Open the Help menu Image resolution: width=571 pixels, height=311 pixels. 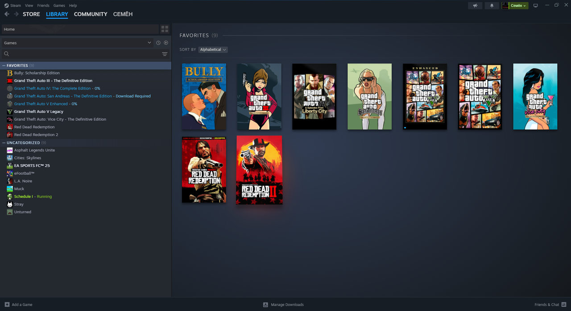(x=73, y=5)
